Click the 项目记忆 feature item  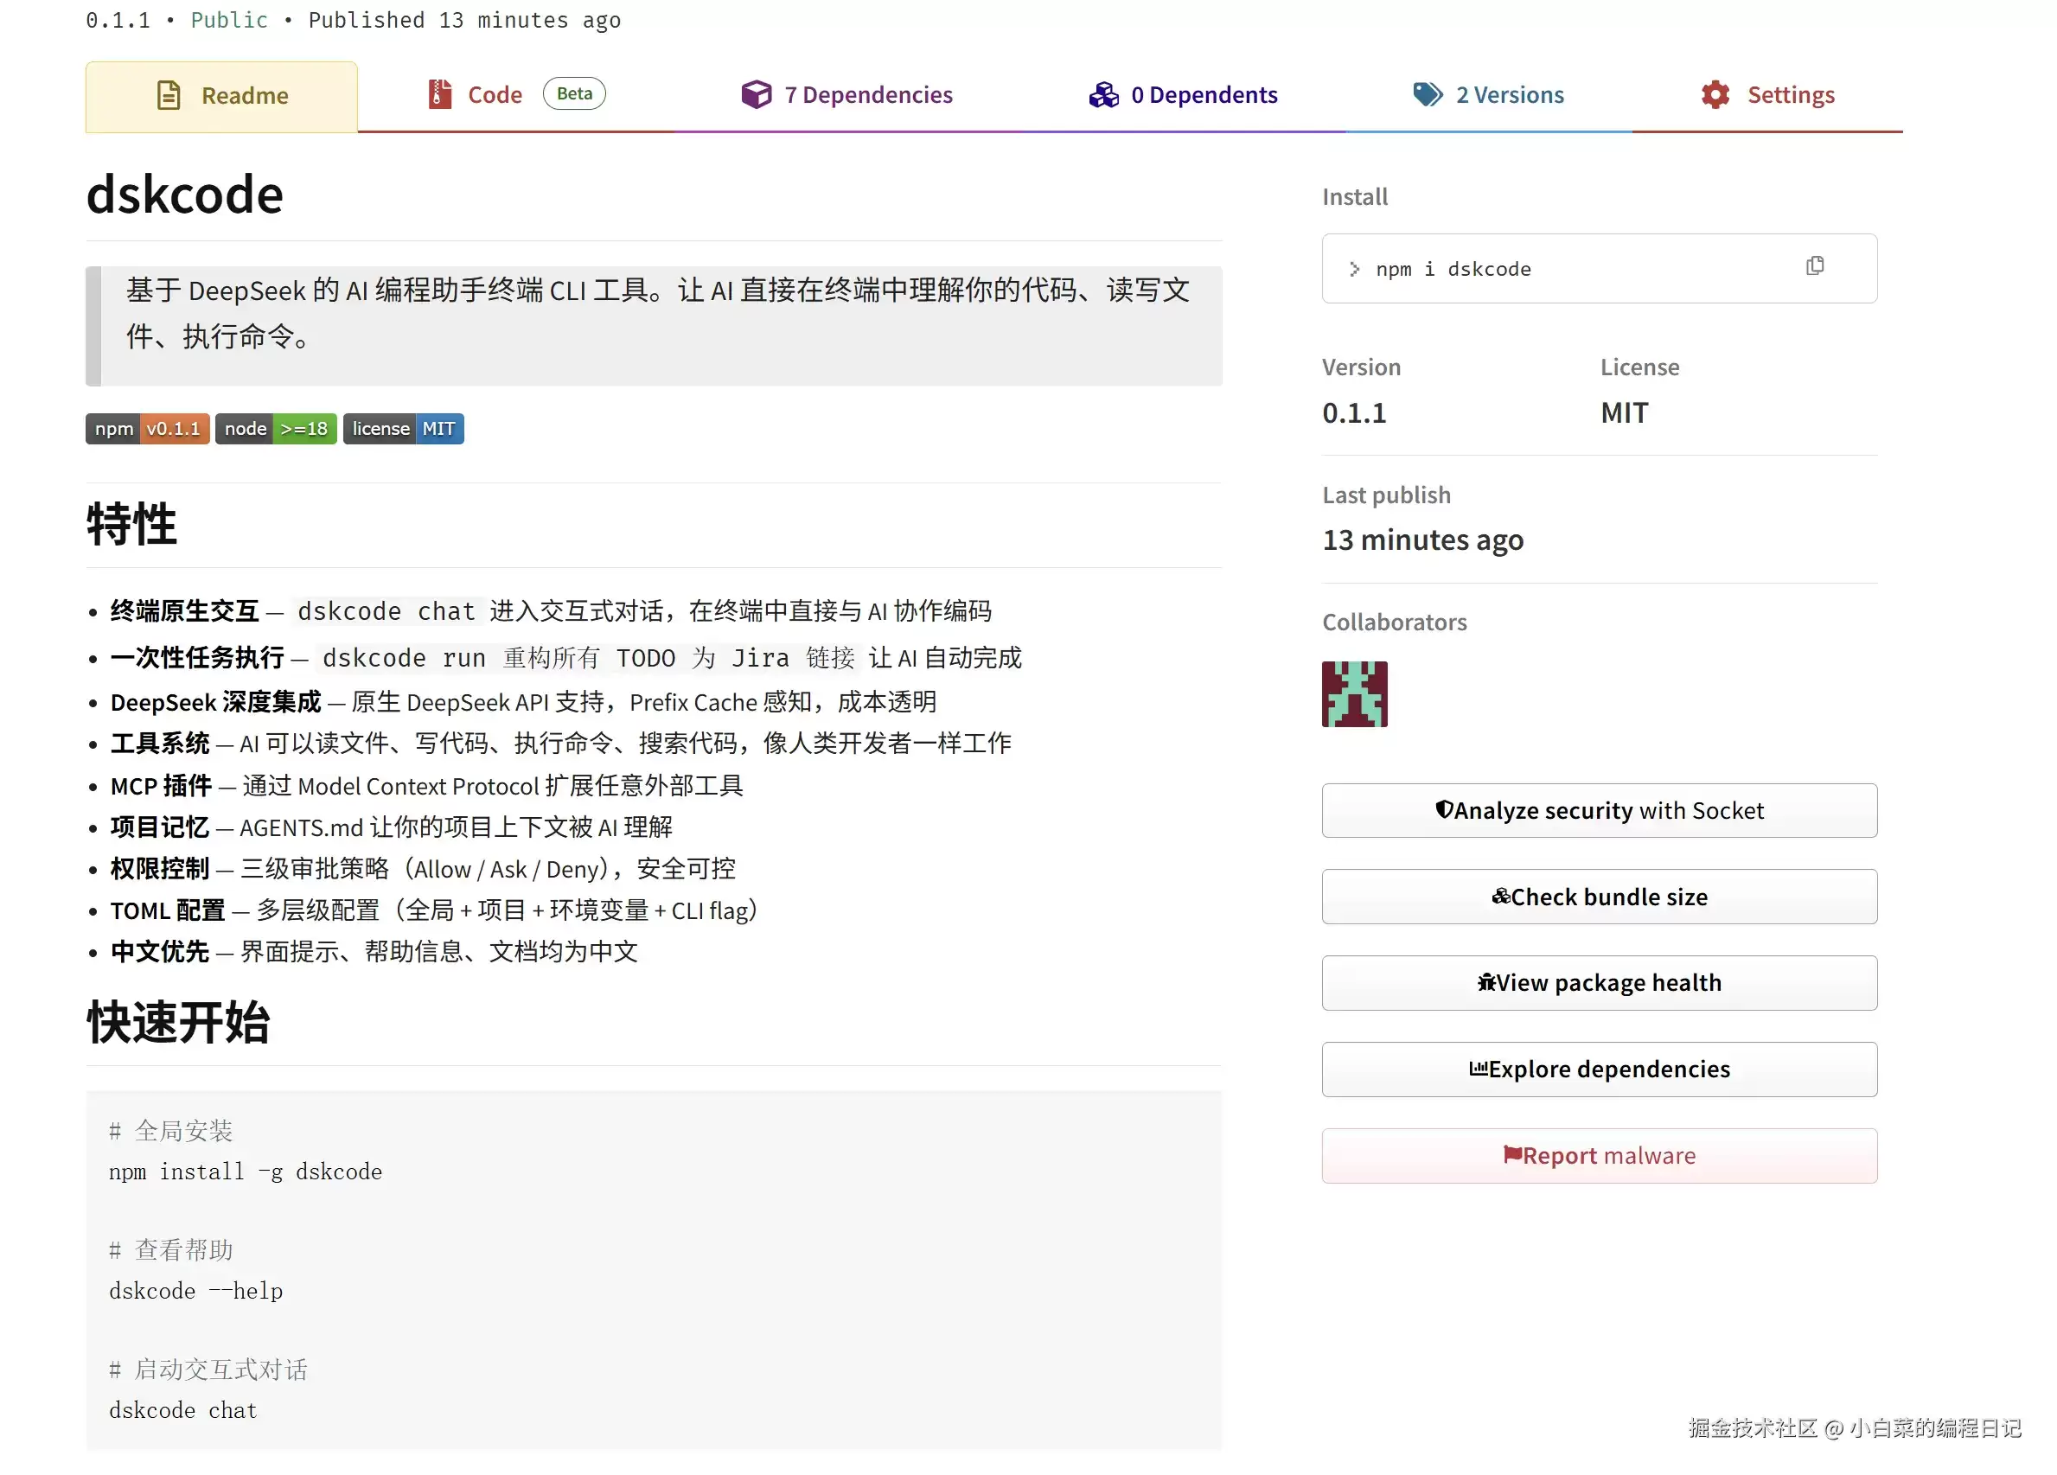click(x=391, y=827)
